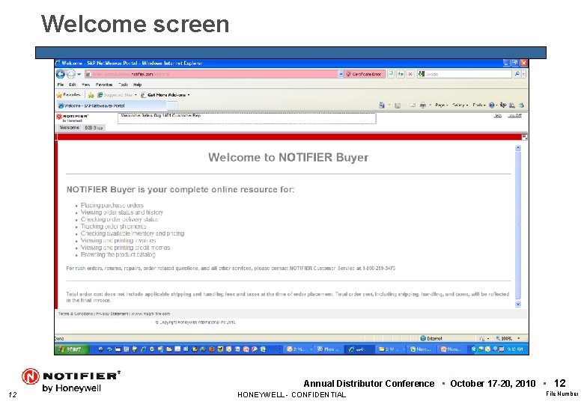Click 'Browsing the product catalog' list item
584x404 pixels.
(118, 255)
